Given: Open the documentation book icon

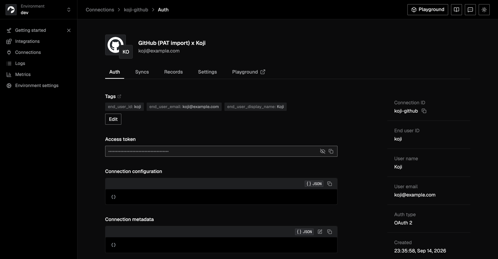Looking at the screenshot, I should pyautogui.click(x=456, y=10).
